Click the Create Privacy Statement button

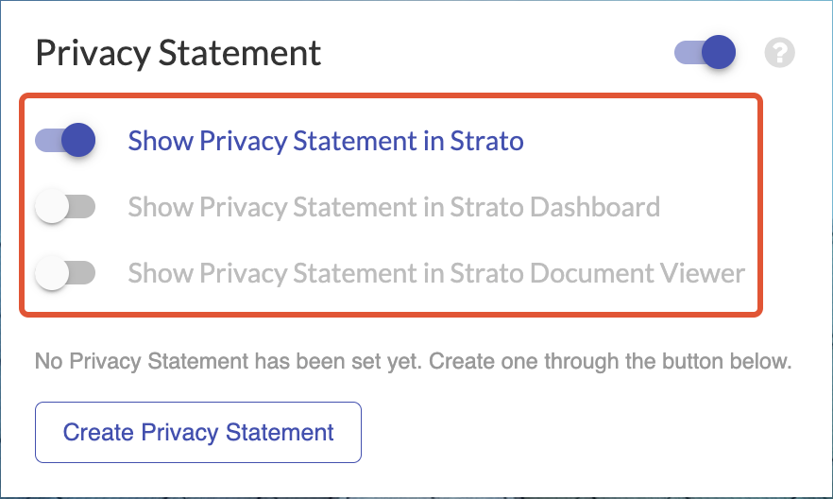point(198,433)
